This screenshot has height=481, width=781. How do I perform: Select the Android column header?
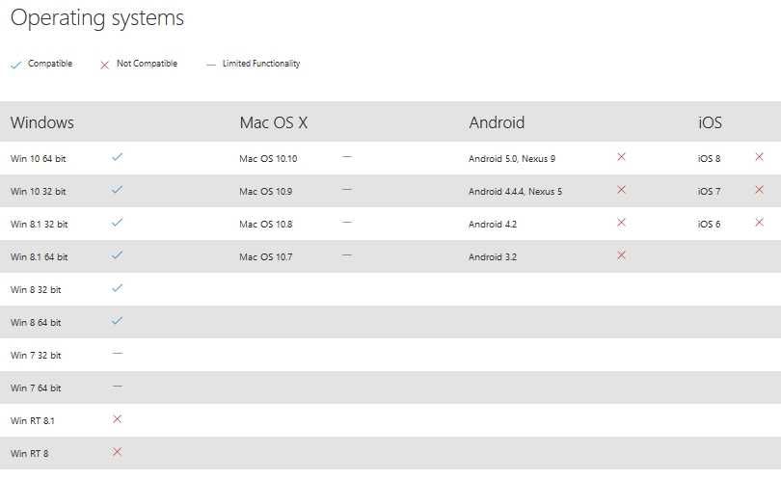click(x=497, y=122)
